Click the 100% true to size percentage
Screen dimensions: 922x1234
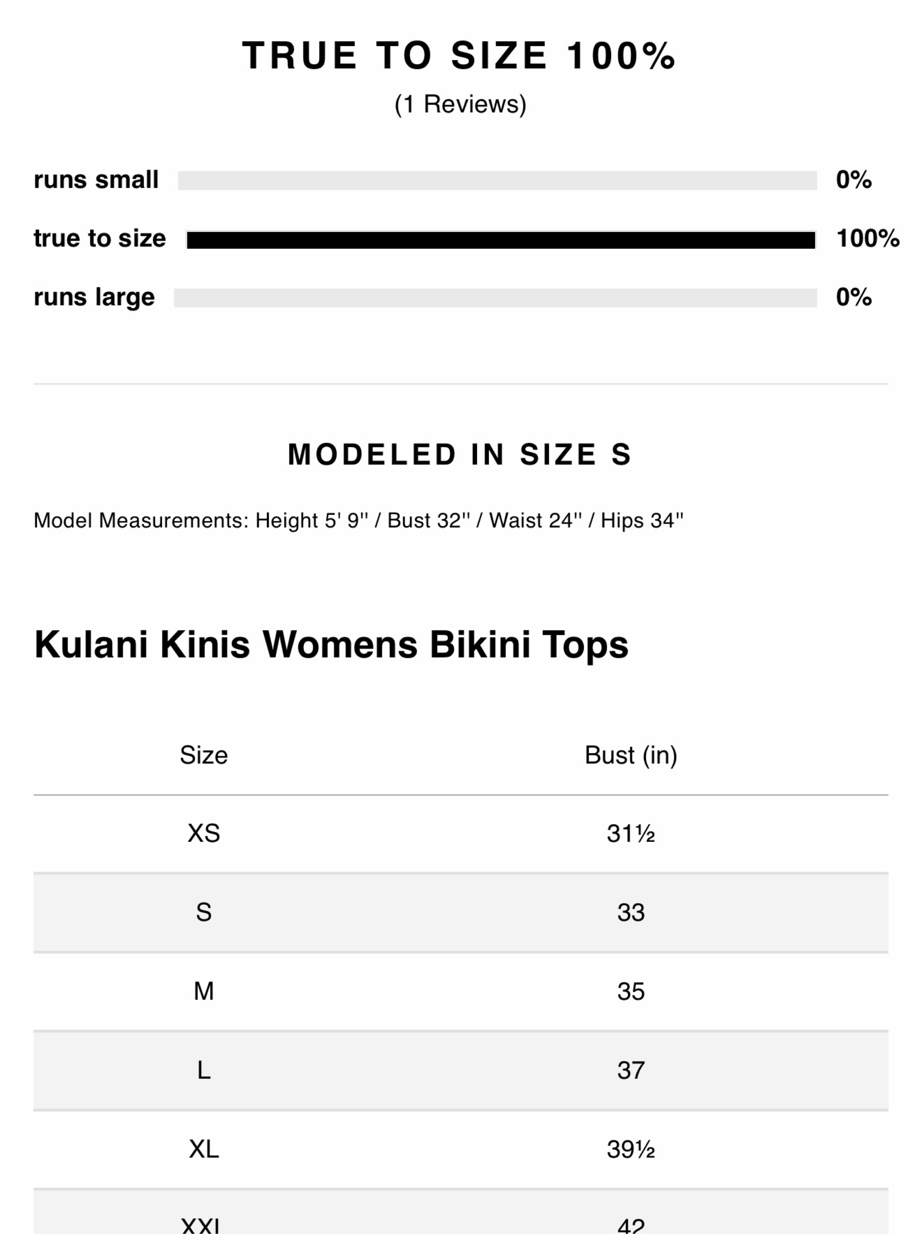pos(868,238)
